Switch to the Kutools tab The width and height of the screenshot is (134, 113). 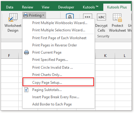click(x=90, y=7)
